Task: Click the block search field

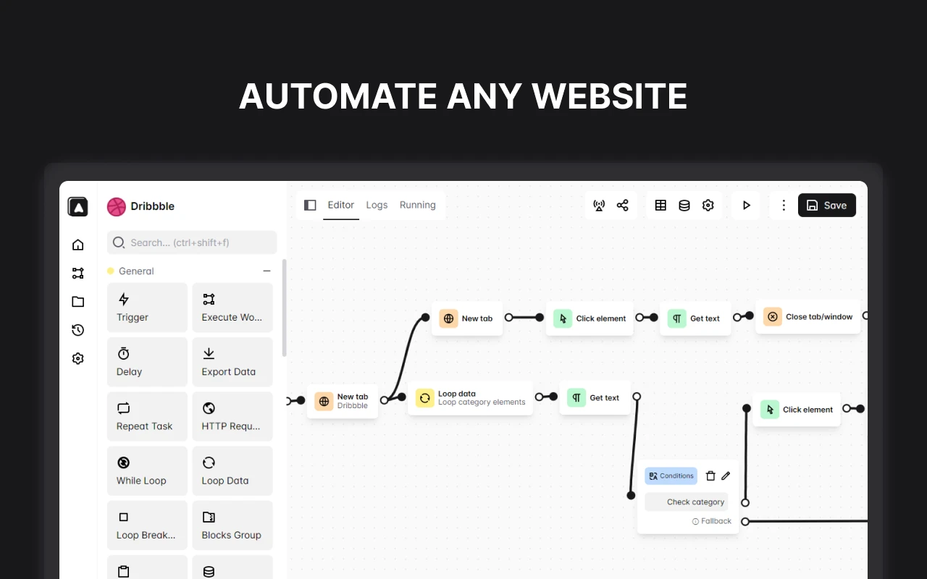Action: (192, 242)
